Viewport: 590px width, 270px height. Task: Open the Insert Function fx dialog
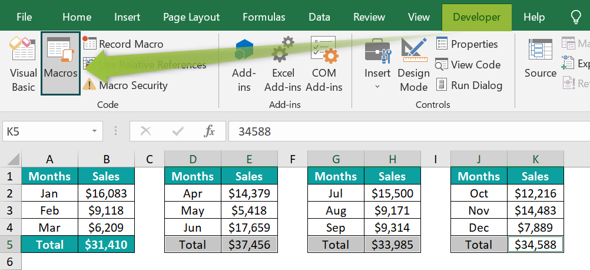pyautogui.click(x=209, y=131)
